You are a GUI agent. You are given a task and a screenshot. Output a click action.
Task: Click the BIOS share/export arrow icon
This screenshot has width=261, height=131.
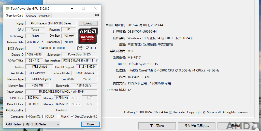80,48
